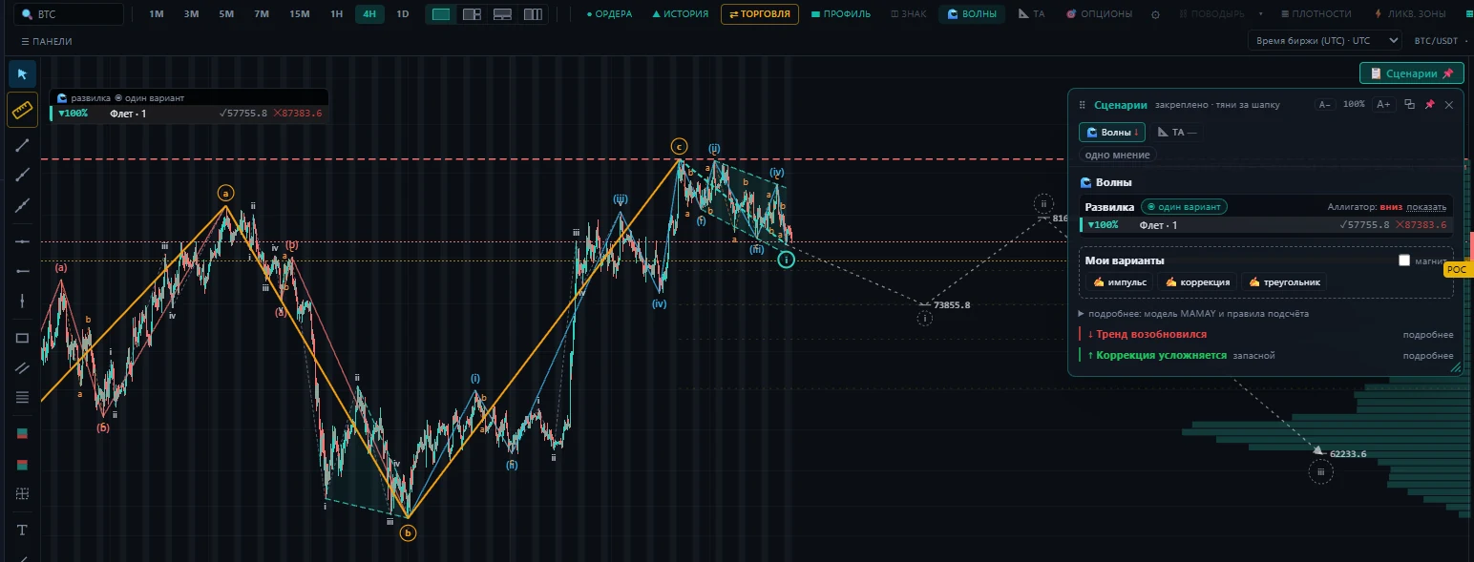The image size is (1474, 562).
Task: Select the text tool (T) in left toolbar
Action: [x=22, y=530]
